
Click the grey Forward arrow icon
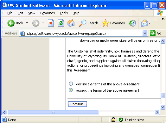click(x=36, y=23)
